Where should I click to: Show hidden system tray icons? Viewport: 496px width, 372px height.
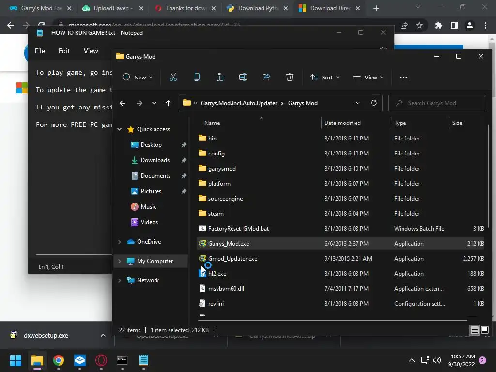click(412, 360)
